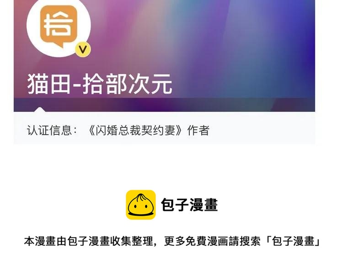The image size is (343, 280).
Task: Open the 猫田-拾部次元 username
Action: click(x=100, y=84)
